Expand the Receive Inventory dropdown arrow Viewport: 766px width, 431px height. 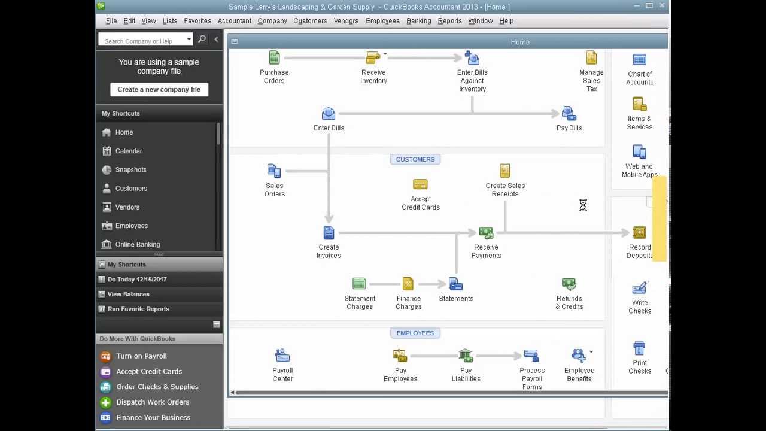click(x=385, y=54)
